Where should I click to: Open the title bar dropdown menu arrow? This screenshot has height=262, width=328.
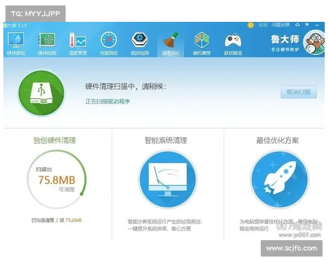point(307,25)
